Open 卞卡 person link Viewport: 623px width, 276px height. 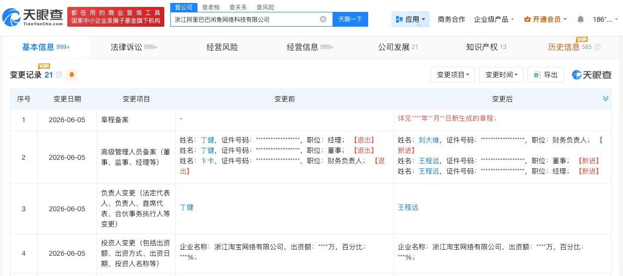tap(207, 161)
